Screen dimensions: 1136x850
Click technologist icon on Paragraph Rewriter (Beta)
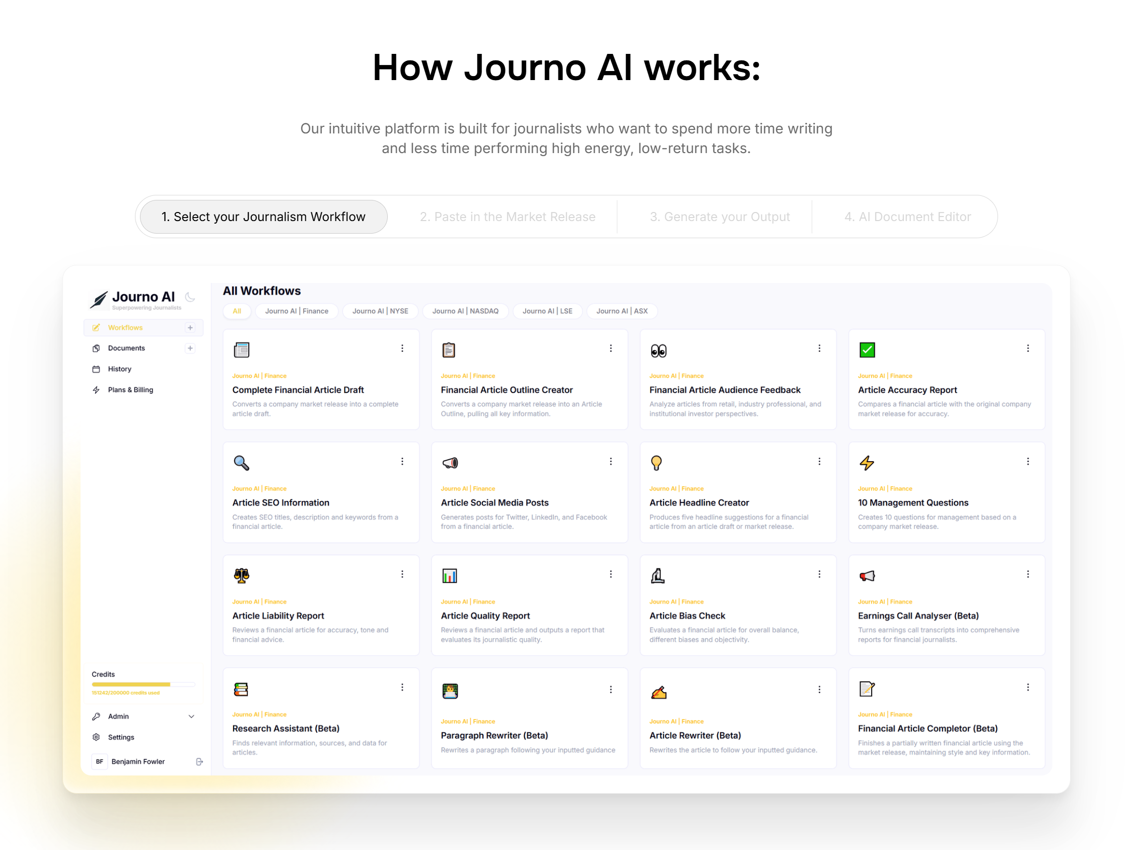450,692
